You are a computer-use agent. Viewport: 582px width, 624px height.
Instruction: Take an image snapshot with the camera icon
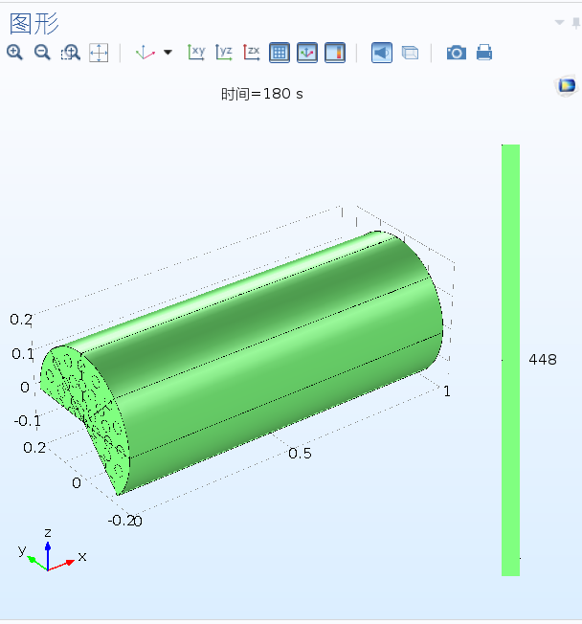[457, 53]
